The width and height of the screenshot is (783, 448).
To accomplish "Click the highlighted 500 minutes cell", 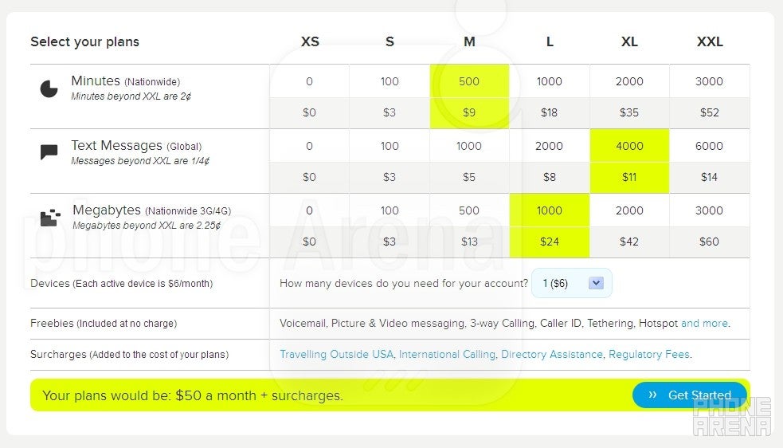I will click(469, 81).
